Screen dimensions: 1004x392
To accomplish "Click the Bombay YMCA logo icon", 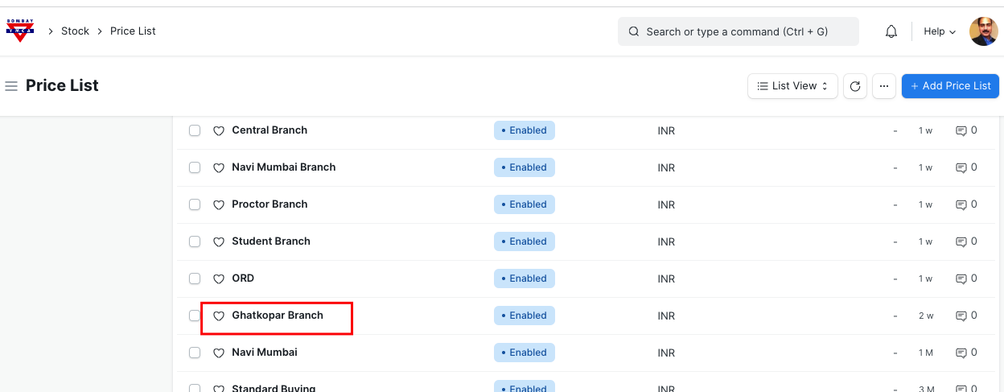I will [20, 31].
